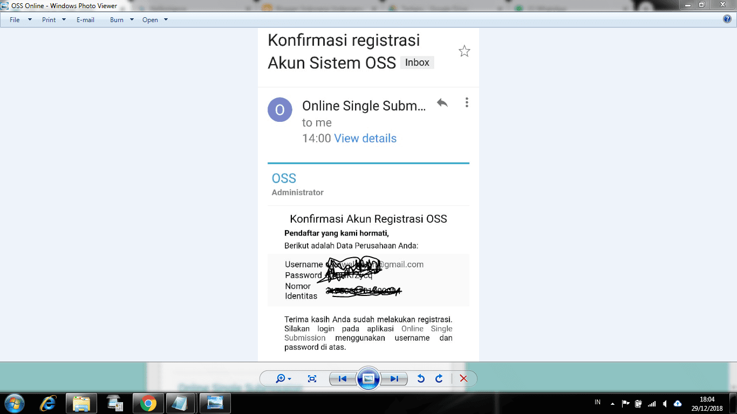This screenshot has height=414, width=737.
Task: Open Internet Explorer from the taskbar
Action: pos(47,403)
